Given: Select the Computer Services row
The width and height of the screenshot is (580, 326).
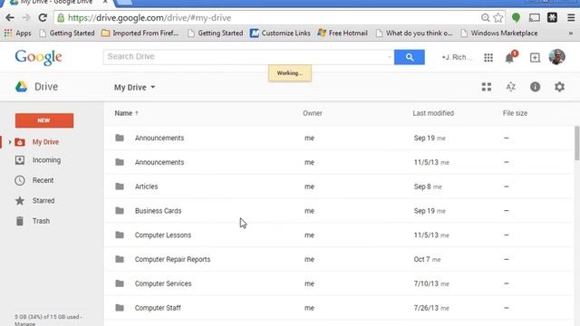Looking at the screenshot, I should point(338,283).
